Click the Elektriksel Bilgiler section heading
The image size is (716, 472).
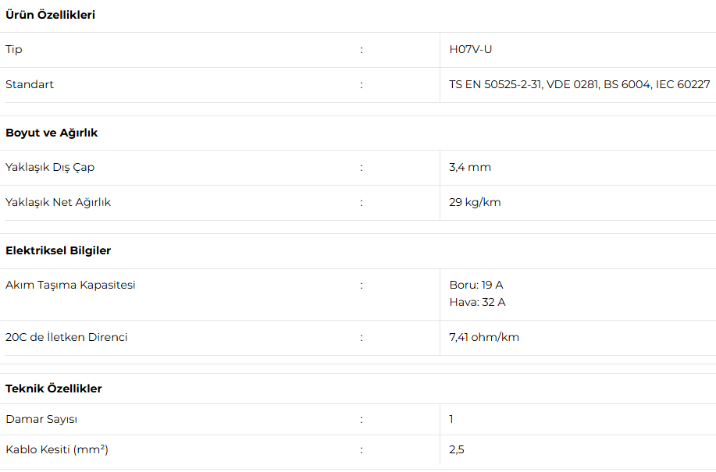(x=58, y=250)
